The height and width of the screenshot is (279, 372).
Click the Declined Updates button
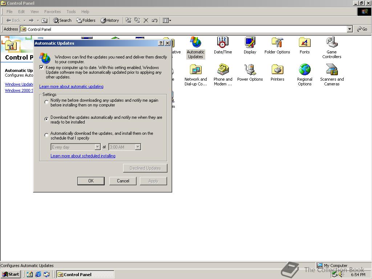pyautogui.click(x=145, y=168)
